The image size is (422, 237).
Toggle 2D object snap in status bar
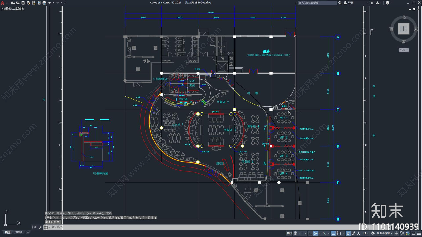(x=339, y=233)
